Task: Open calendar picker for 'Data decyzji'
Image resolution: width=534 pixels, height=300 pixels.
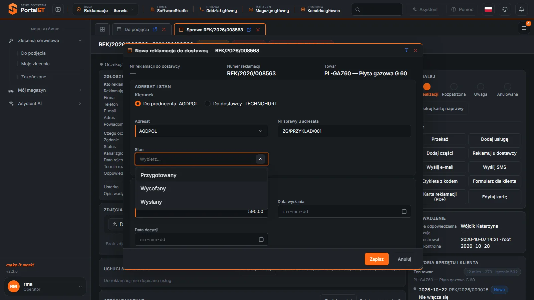Action: coord(261,239)
